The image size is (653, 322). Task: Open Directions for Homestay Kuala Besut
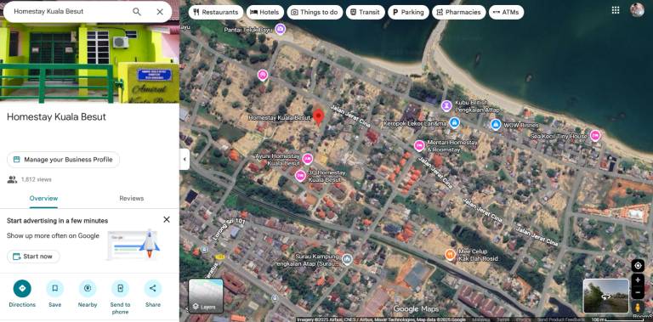point(22,288)
